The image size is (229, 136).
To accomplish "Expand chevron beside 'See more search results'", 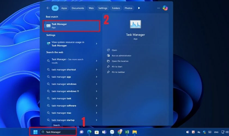I will (97, 61).
